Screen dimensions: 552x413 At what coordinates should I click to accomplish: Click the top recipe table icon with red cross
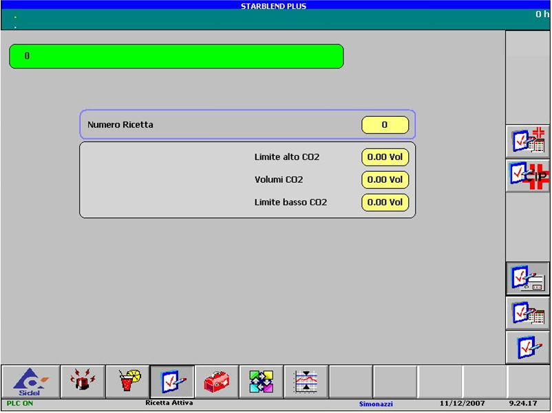[x=528, y=141]
